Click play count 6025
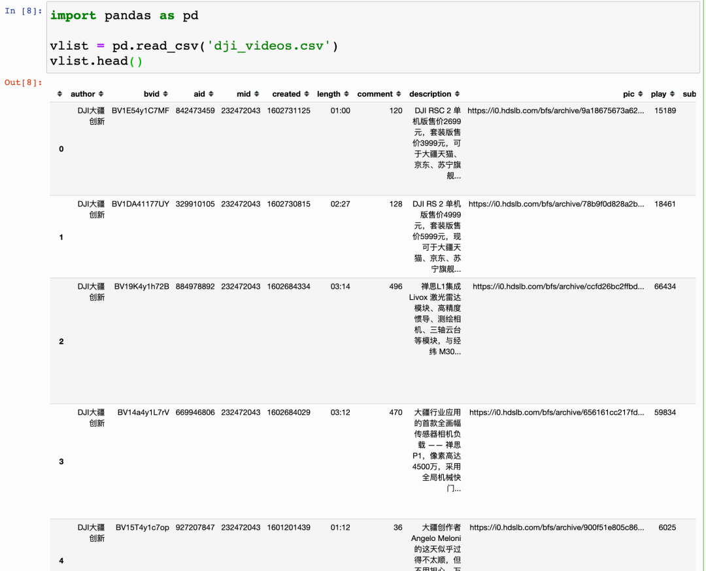Screen dimensions: 706x571 (x=667, y=528)
